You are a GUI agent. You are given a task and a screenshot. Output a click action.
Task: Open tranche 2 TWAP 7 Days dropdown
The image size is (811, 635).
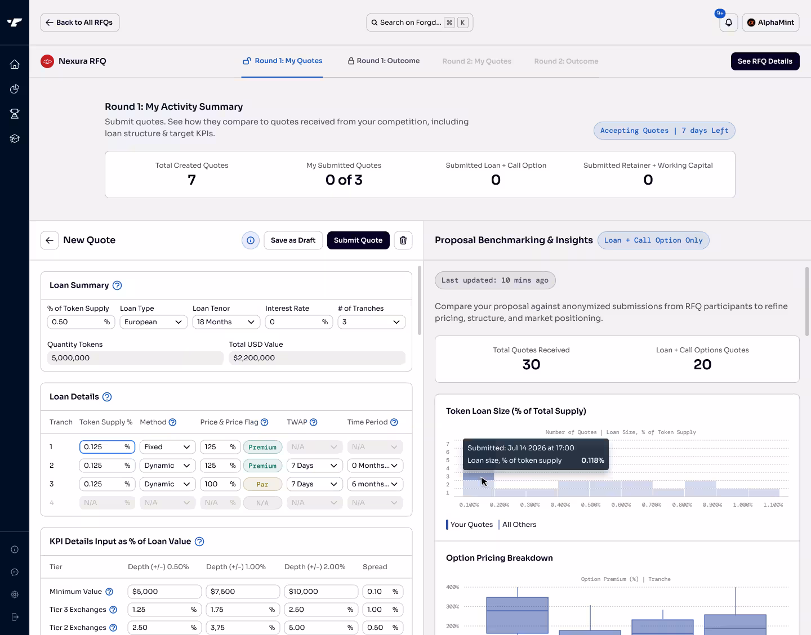pos(314,466)
